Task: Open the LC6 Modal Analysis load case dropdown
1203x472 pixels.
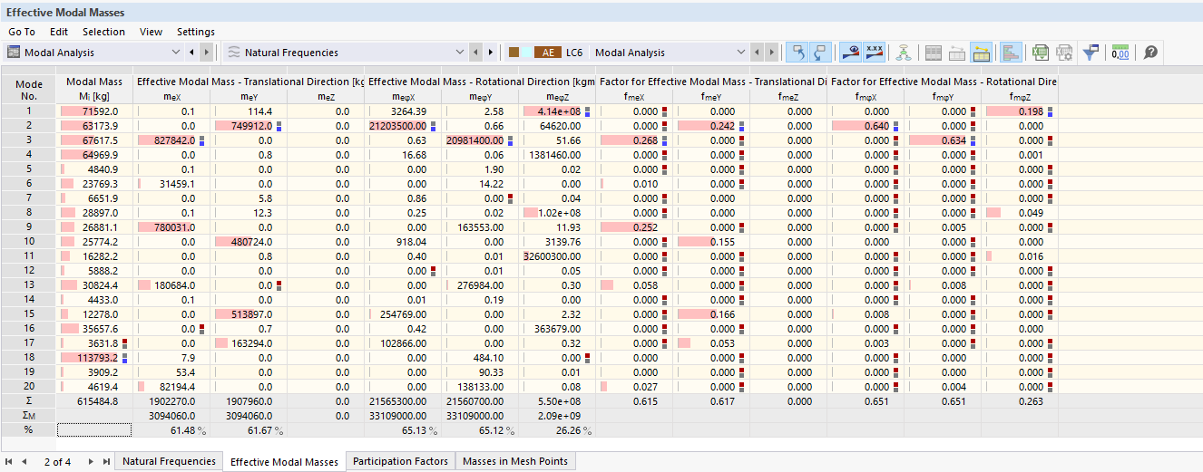Action: (740, 53)
